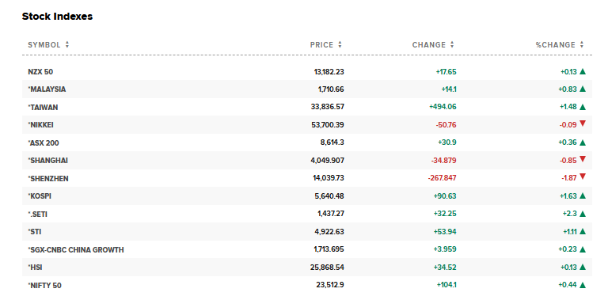Sort table by the PRICE column header
Screen dimensions: 608x300
326,45
